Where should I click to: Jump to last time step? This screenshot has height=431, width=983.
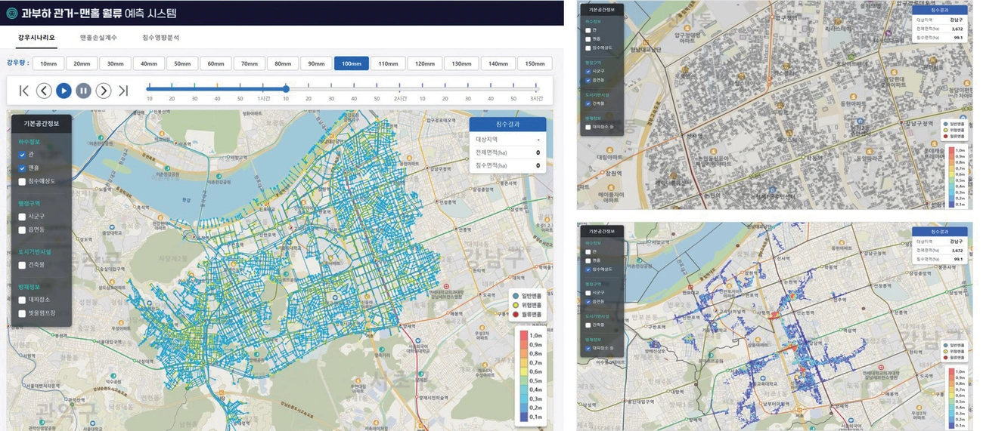[123, 91]
